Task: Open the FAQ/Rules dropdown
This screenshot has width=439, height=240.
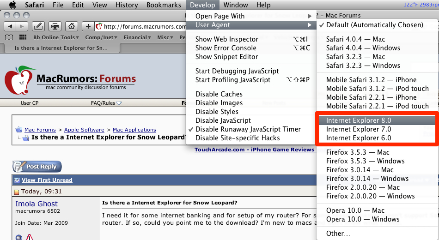Action: (106, 103)
